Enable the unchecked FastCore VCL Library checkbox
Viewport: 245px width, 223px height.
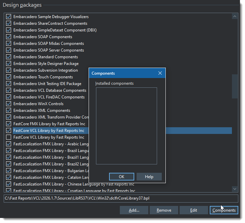tap(9, 137)
